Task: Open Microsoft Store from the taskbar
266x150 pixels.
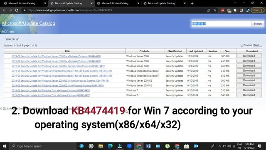Action: 187,146
